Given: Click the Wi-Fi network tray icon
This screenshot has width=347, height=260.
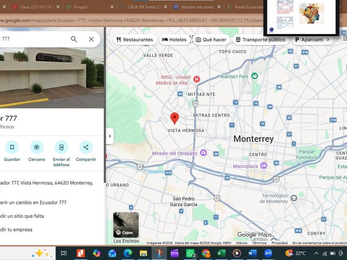Looking at the screenshot, I should [325, 253].
